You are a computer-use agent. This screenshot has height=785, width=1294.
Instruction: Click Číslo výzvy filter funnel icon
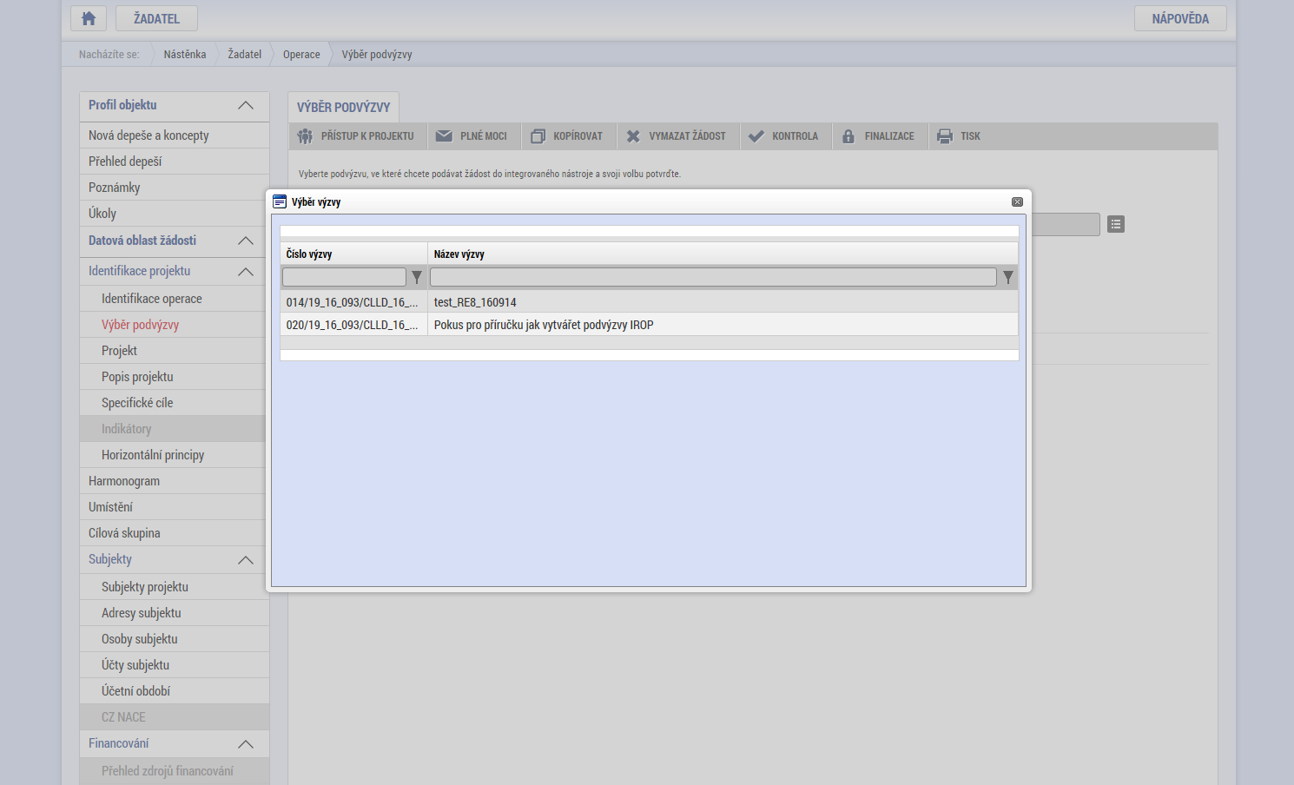(417, 277)
